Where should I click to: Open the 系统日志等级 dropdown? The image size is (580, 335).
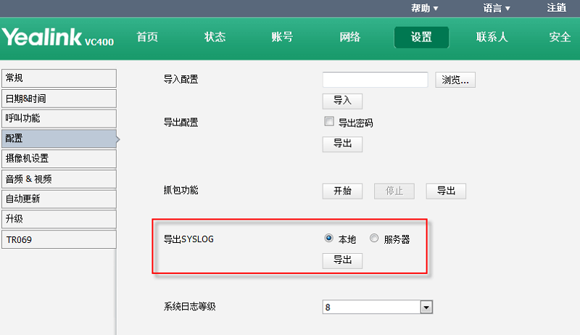(x=377, y=307)
